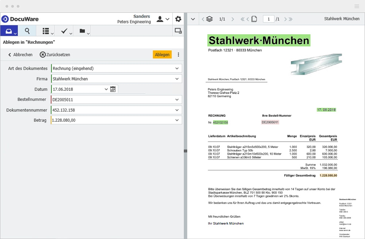Image resolution: width=365 pixels, height=239 pixels.
Task: Click Peters Engineering organization label
Action: (x=134, y=22)
